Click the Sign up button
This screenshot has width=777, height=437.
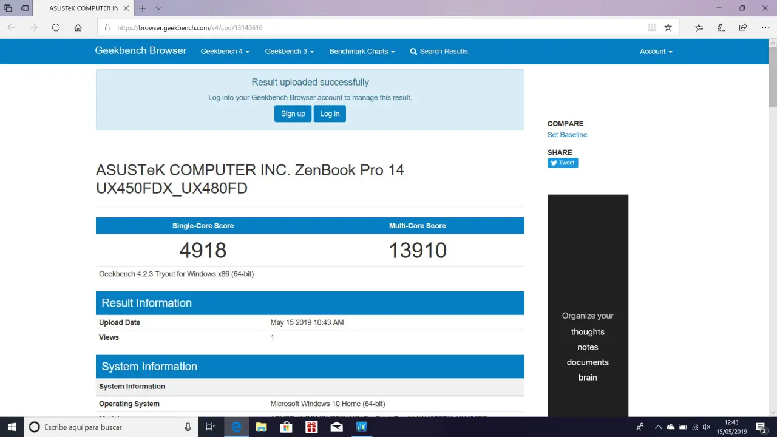(293, 113)
